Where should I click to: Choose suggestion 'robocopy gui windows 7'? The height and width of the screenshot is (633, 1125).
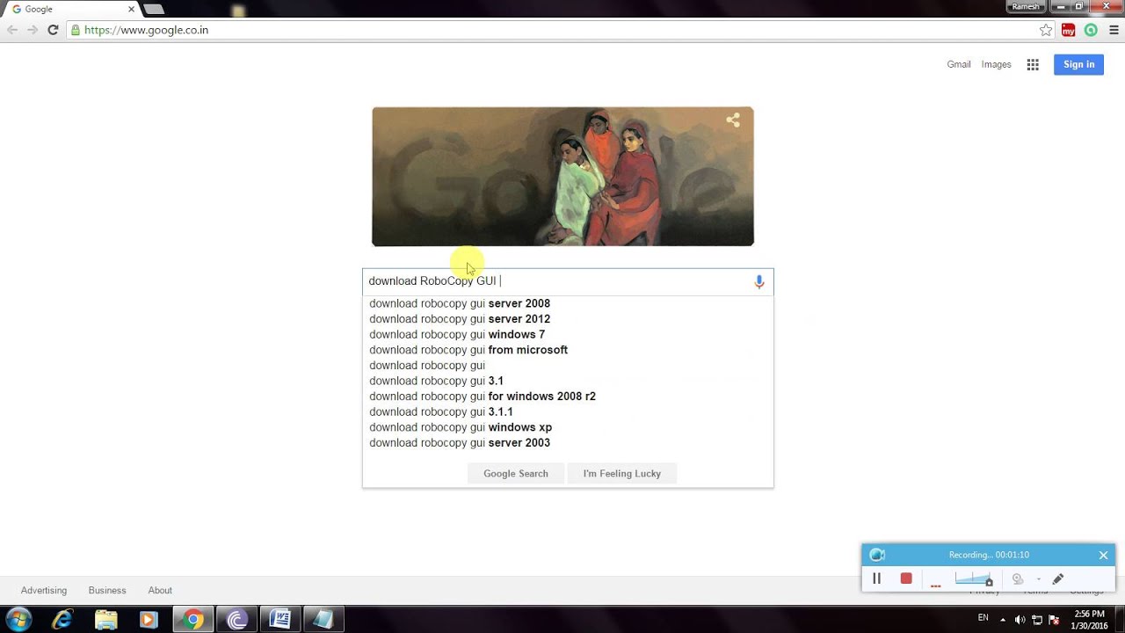click(x=568, y=334)
